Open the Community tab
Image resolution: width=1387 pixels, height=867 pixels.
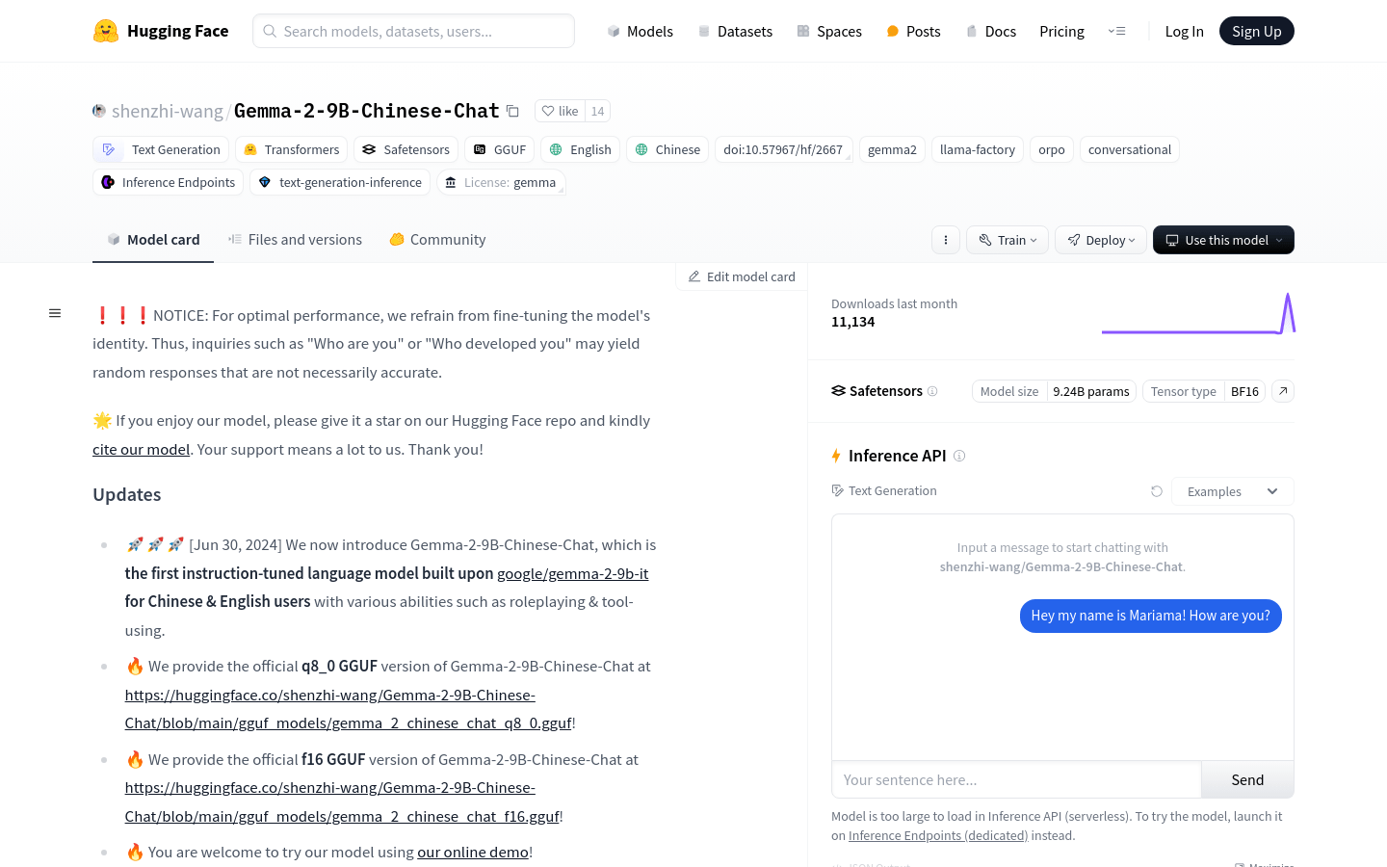437,240
